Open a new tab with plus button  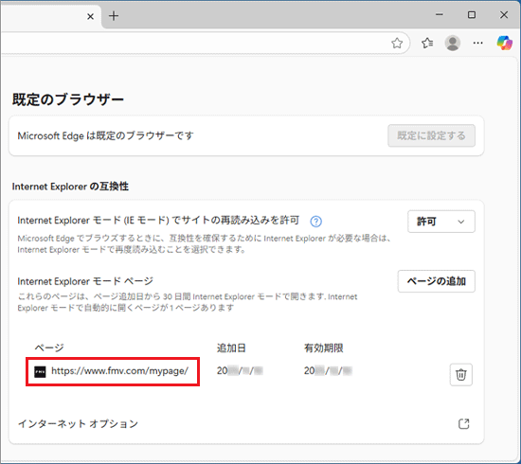point(114,16)
